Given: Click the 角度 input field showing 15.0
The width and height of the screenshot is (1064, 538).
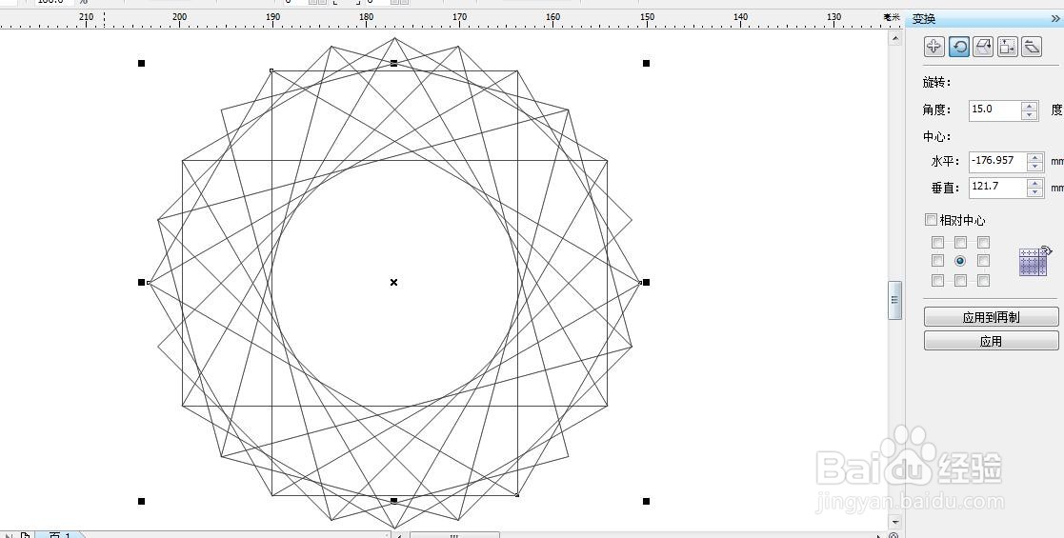Looking at the screenshot, I should pos(995,110).
